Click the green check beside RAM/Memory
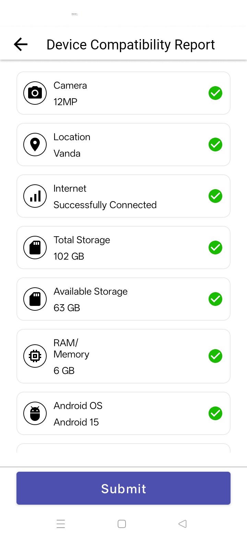The height and width of the screenshot is (539, 247). [x=215, y=356]
